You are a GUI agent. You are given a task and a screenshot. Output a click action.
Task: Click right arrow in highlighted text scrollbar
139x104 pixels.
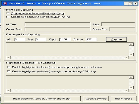(x=126, y=90)
